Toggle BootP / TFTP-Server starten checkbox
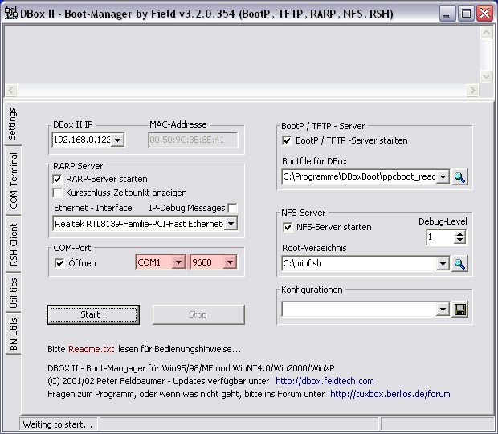Screen dimensions: 498x434 click(287, 140)
